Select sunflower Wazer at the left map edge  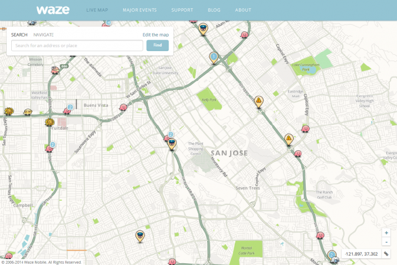pyautogui.click(x=9, y=111)
